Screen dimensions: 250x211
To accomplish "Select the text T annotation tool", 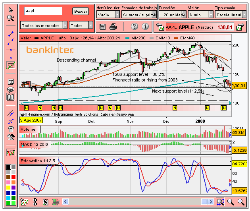I will click(x=11, y=81).
